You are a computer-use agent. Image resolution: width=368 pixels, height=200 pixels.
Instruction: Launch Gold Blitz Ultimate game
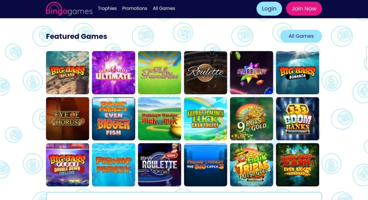click(x=114, y=72)
